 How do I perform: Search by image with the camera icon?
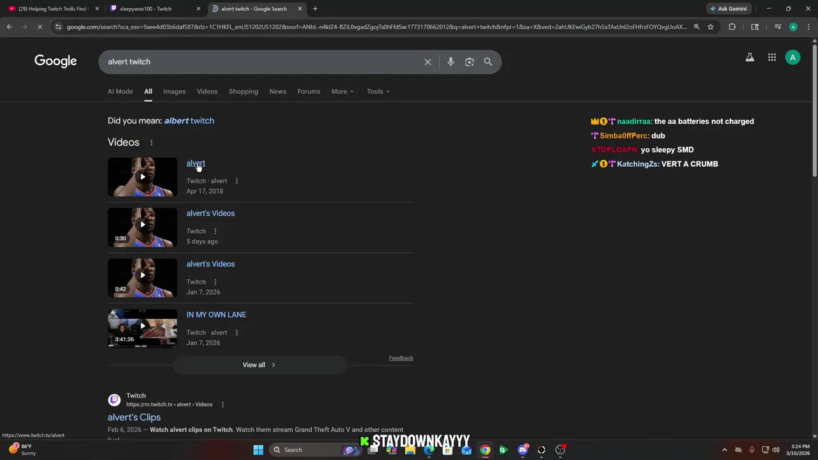pyautogui.click(x=470, y=62)
